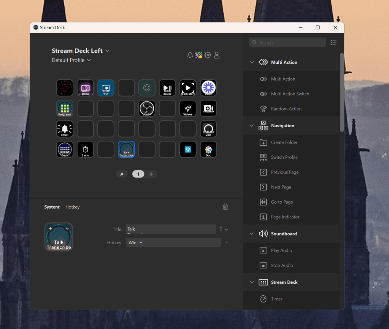Screen dimensions: 389x329
Task: Select the Stream Deck key in bottom row
Action: (65, 150)
